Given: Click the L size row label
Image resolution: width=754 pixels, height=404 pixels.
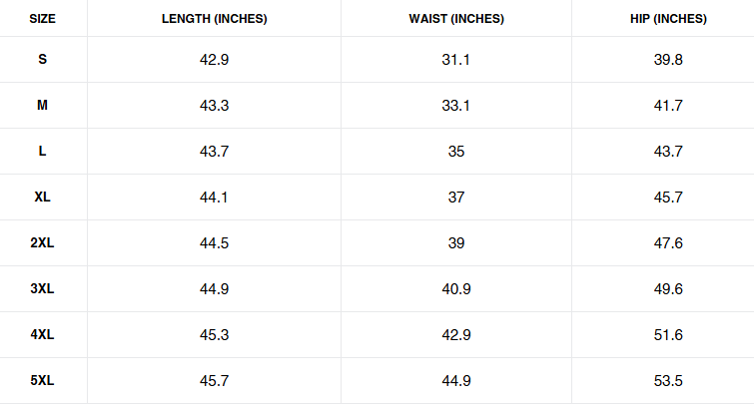Looking at the screenshot, I should click(42, 151).
